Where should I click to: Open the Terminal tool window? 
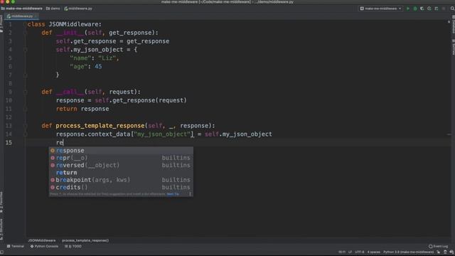[x=16, y=246]
